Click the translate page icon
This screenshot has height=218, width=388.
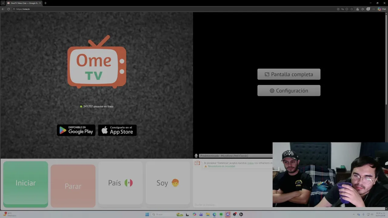pyautogui.click(x=343, y=9)
